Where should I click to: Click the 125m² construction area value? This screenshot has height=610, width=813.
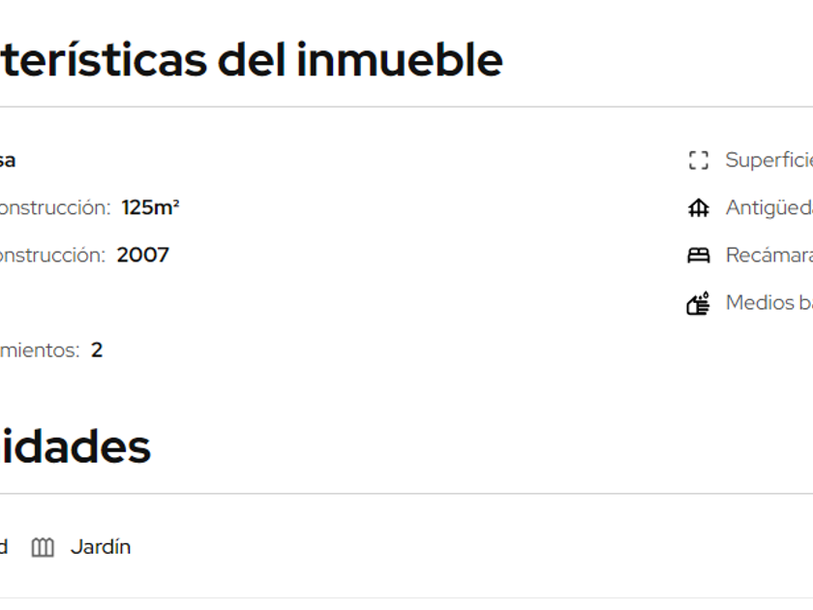click(151, 207)
